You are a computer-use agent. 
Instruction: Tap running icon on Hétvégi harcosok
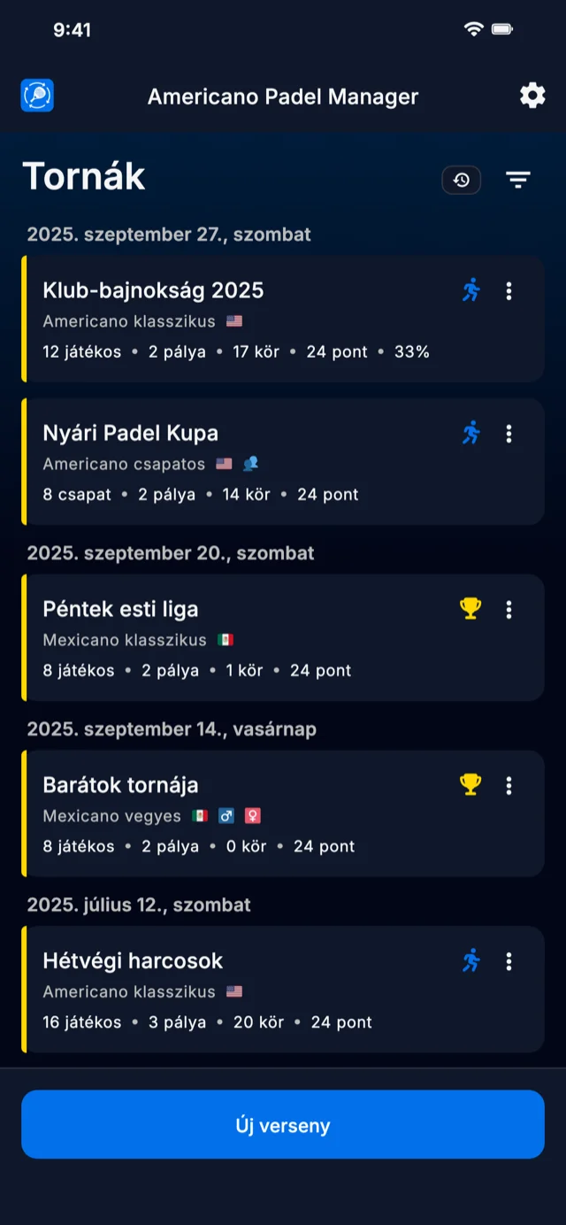[471, 960]
